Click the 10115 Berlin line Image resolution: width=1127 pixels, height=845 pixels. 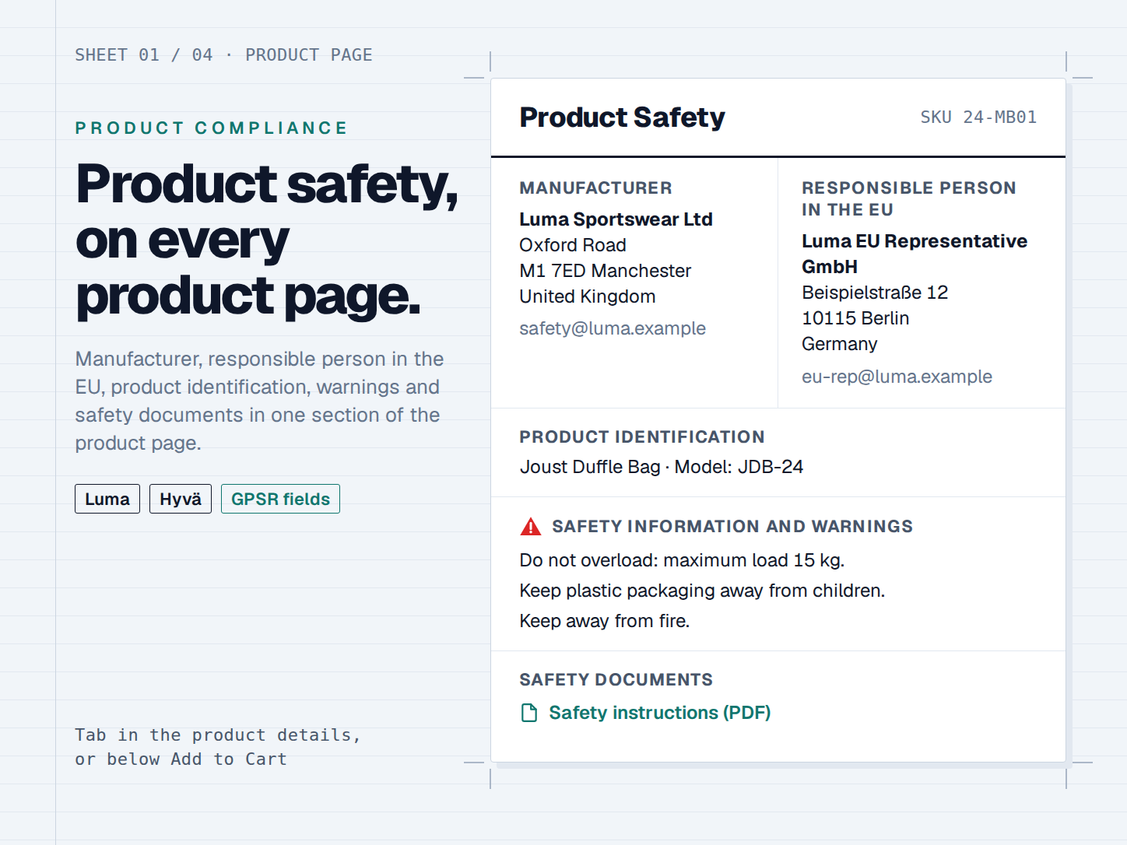coord(855,318)
